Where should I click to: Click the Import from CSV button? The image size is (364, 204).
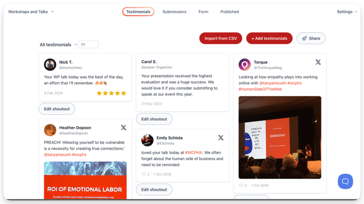(x=221, y=38)
